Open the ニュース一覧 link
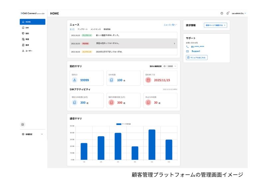 pyautogui.click(x=170, y=25)
